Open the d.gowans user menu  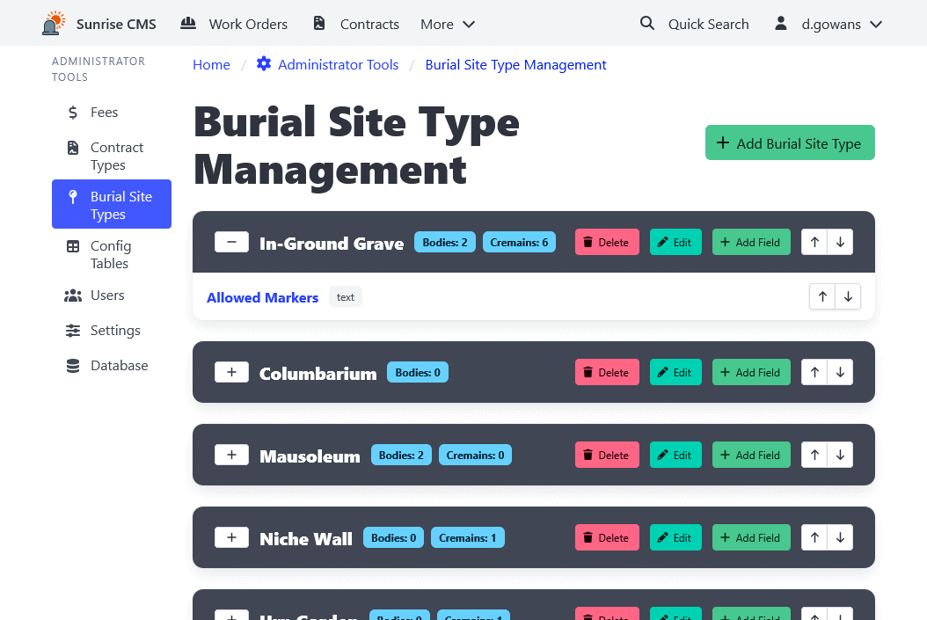[828, 25]
